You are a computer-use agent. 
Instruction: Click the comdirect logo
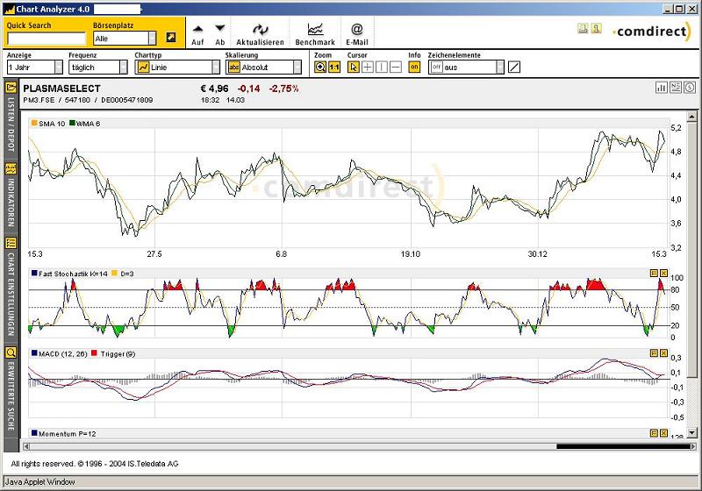click(652, 30)
